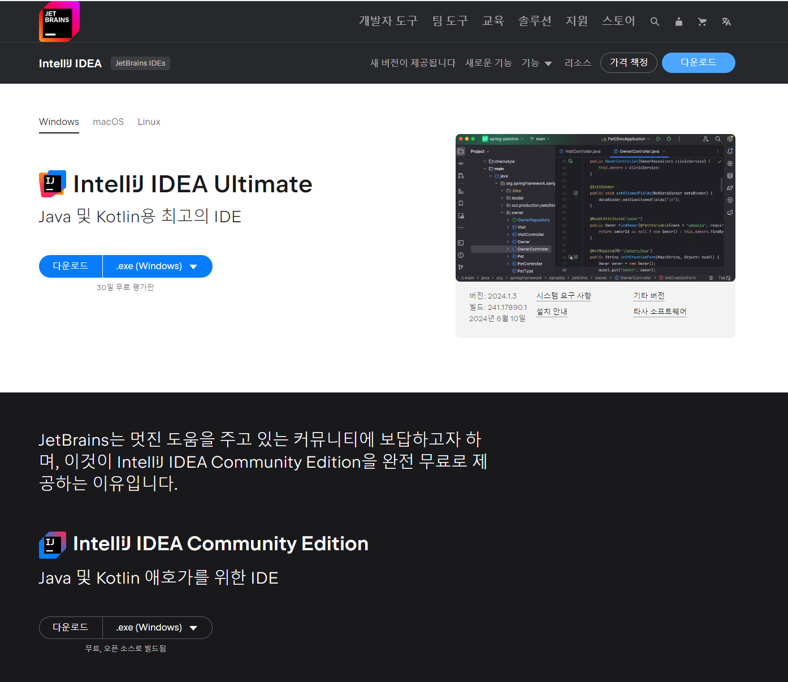Open the site search magnifier icon

(655, 21)
